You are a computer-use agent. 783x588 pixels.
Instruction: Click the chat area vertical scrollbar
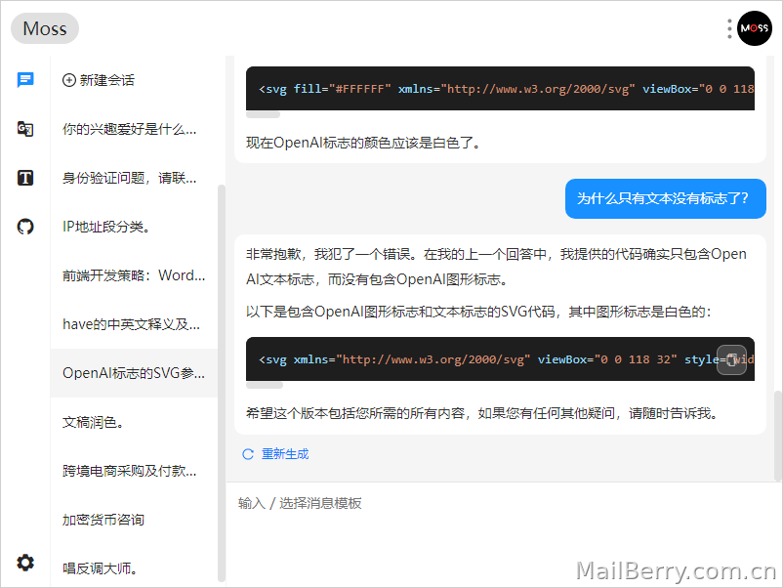pyautogui.click(x=777, y=436)
